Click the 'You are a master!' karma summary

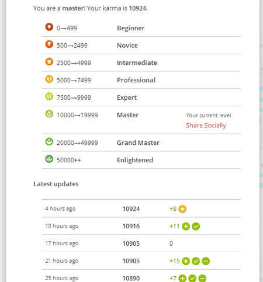click(x=91, y=8)
